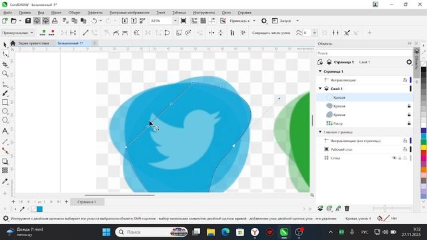Open the Прямоугольные selection mode dropdown
This screenshot has width=427, height=240.
[17, 33]
